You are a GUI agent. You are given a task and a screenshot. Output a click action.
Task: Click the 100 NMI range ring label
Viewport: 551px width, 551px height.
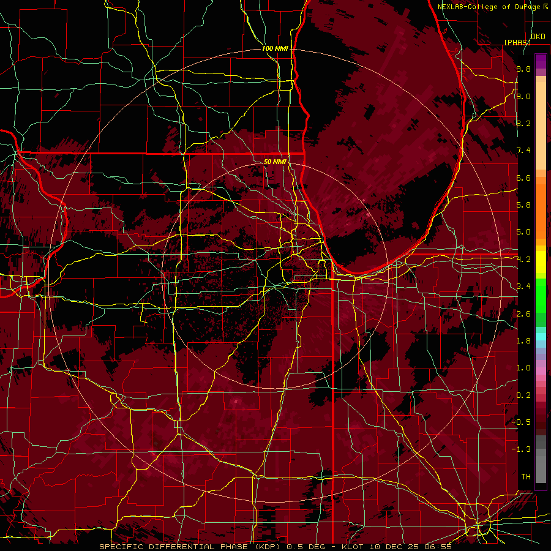pos(275,48)
